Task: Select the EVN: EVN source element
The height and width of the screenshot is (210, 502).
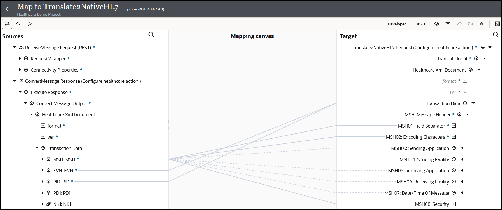Action: [63, 171]
